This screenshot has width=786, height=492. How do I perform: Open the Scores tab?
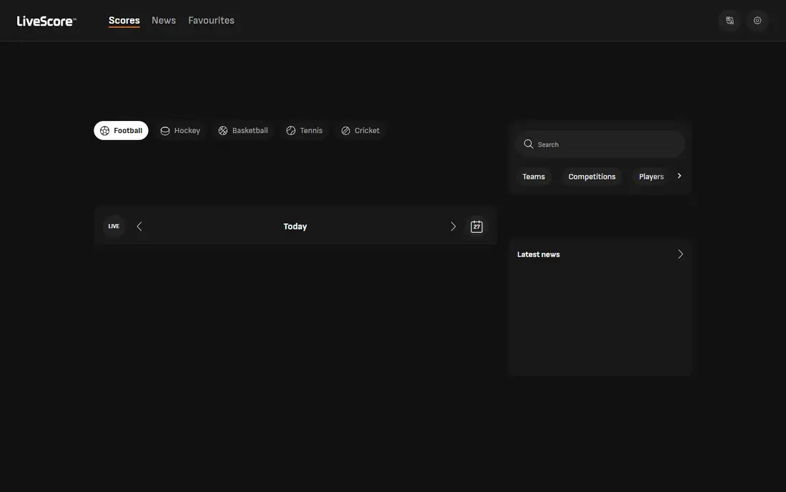(x=124, y=21)
